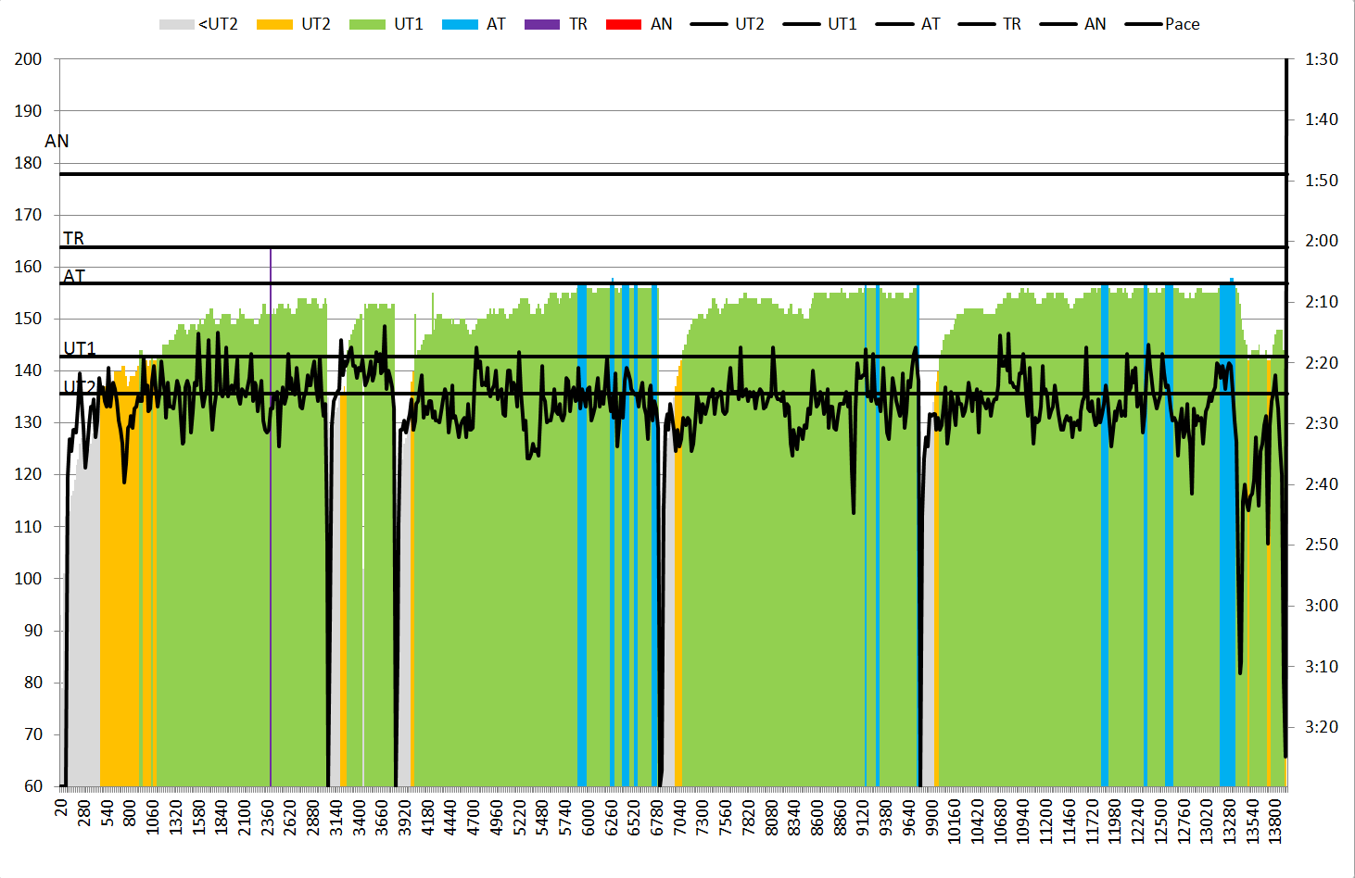The height and width of the screenshot is (878, 1355).
Task: Select the AT threshold label on the chart
Action: click(74, 276)
